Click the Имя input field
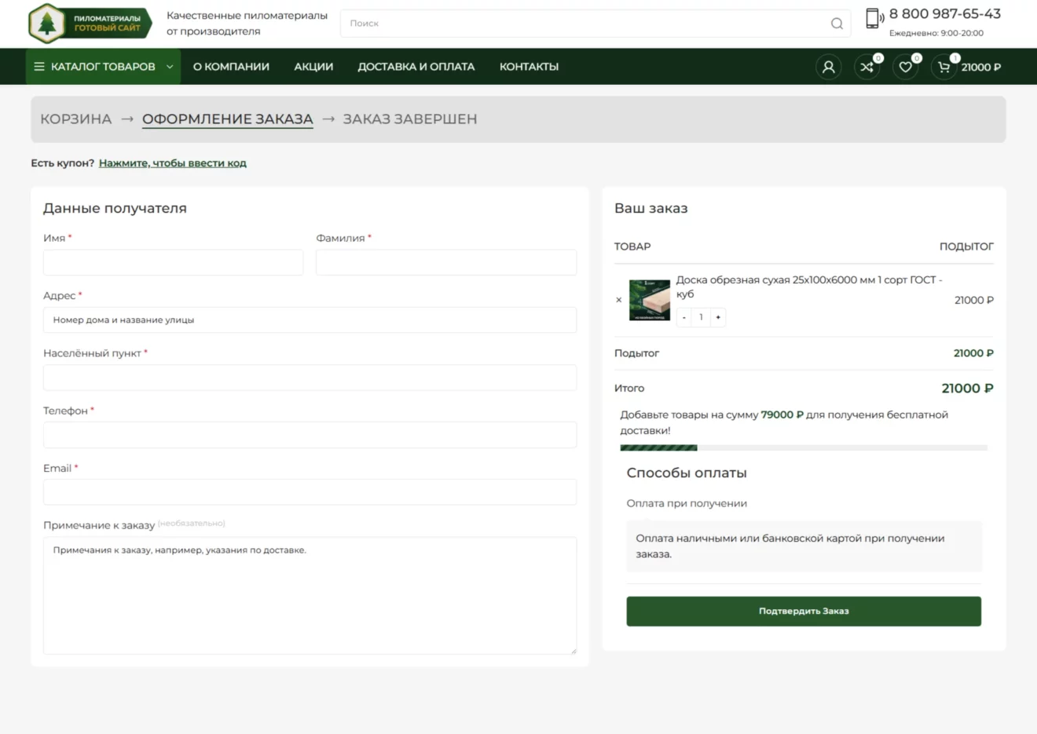This screenshot has width=1037, height=734. 174,262
